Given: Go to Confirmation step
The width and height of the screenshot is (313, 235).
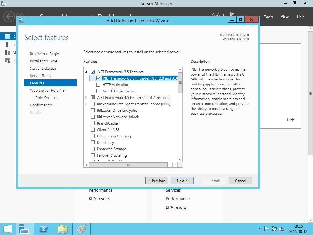Looking at the screenshot, I should click(41, 105).
